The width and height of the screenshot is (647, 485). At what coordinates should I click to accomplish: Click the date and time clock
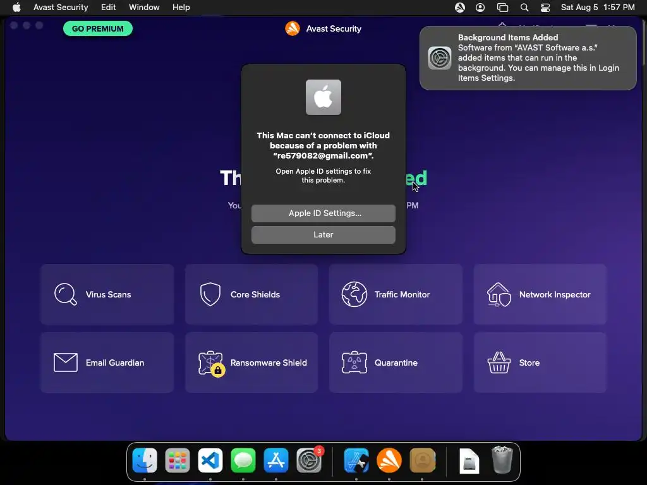tap(598, 7)
